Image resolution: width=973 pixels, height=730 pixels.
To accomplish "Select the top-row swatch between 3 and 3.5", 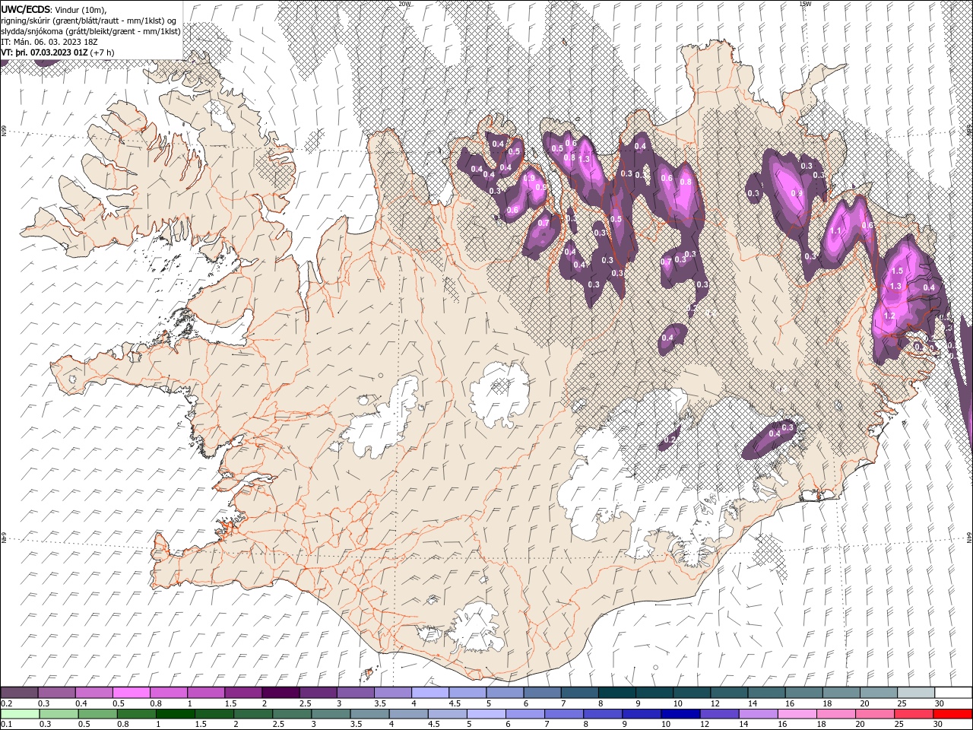I will pos(356,693).
